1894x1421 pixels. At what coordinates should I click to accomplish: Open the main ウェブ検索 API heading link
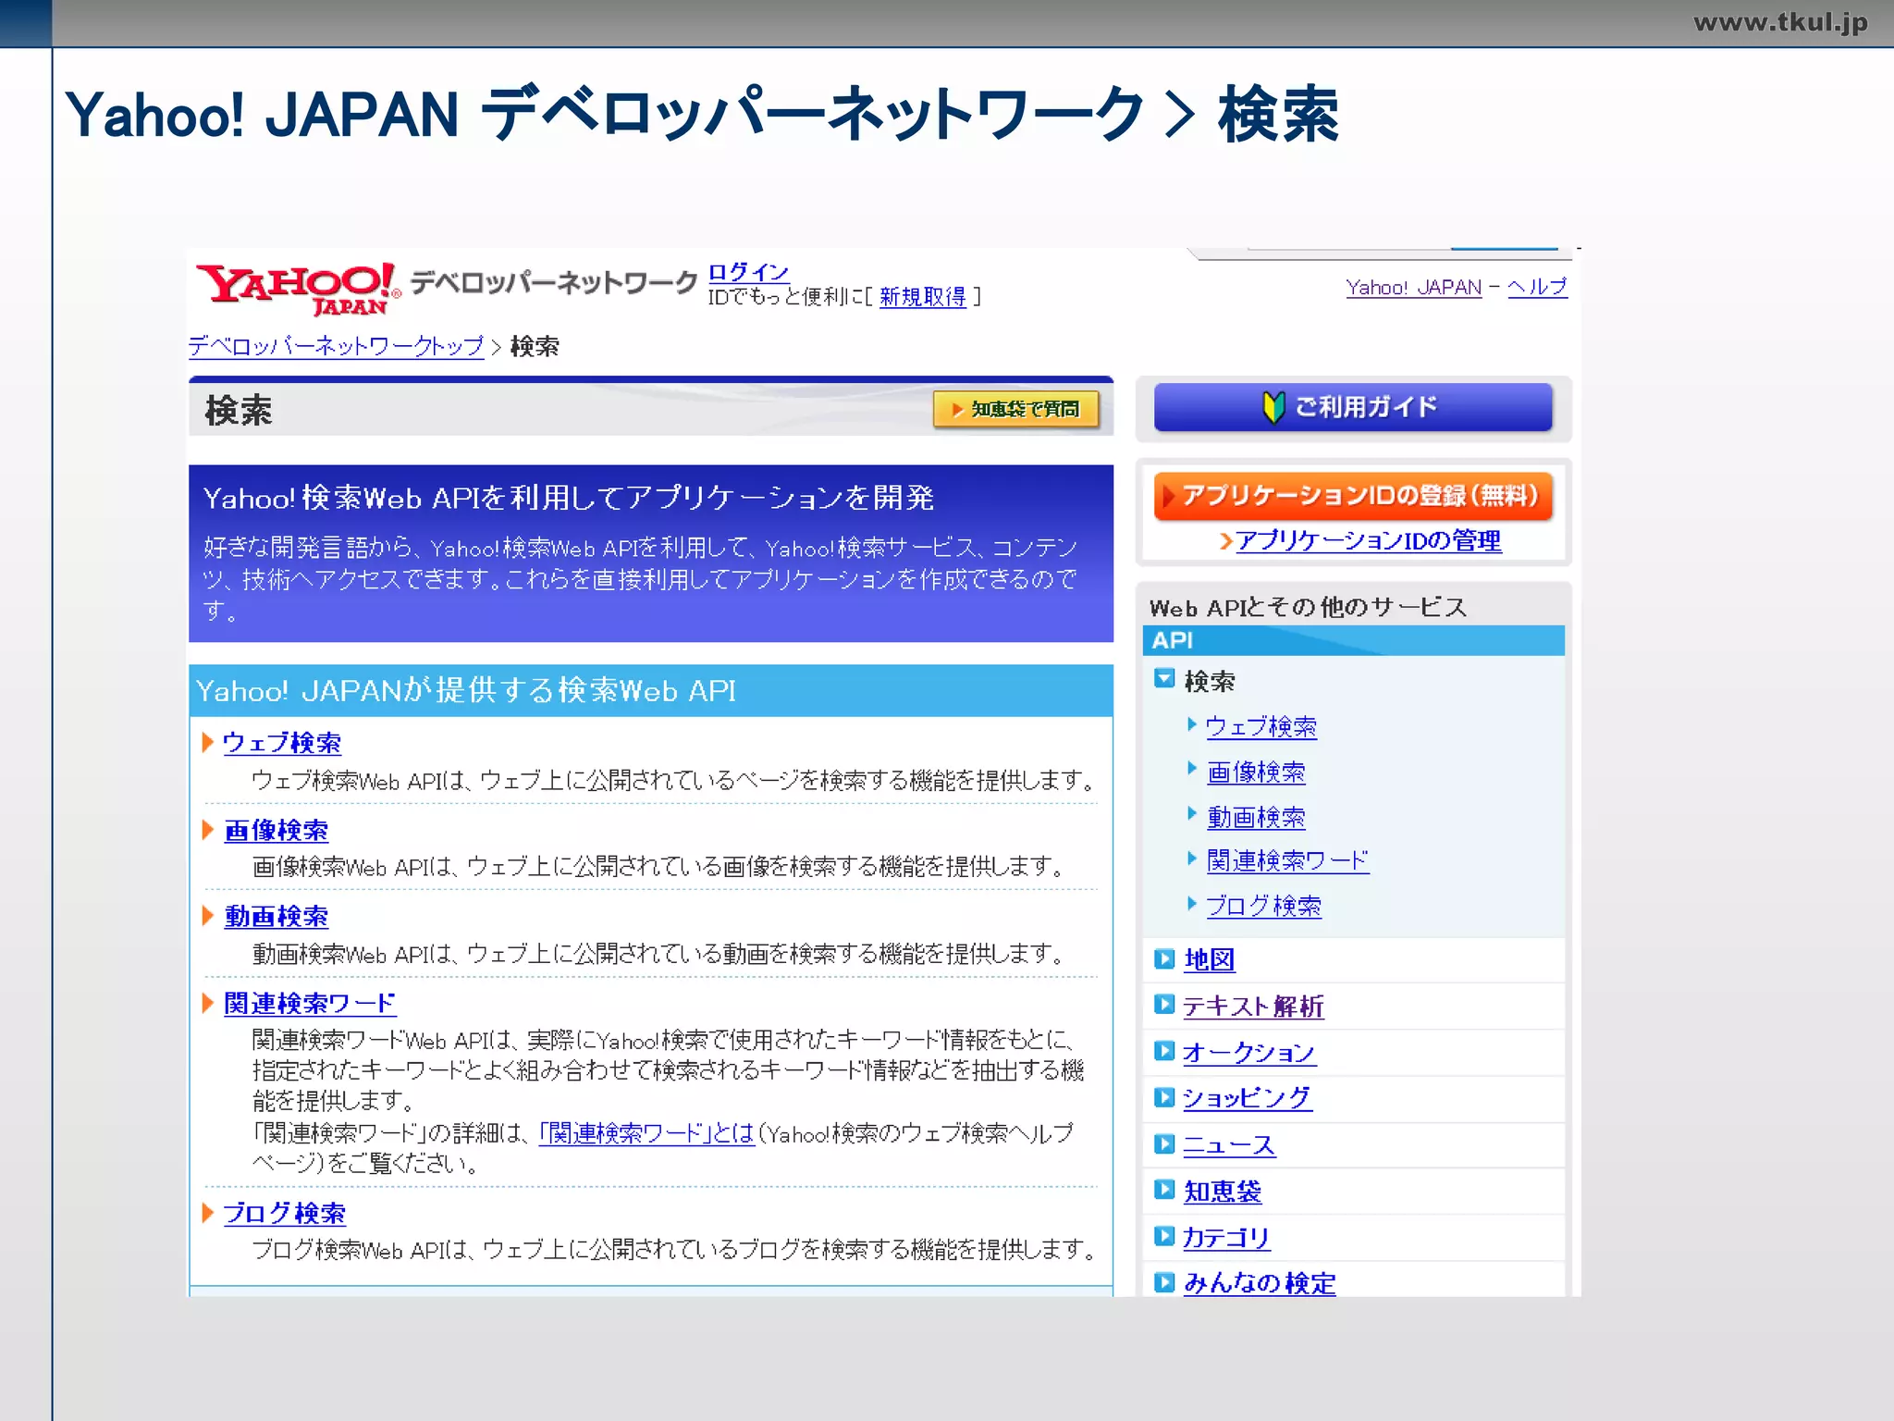pyautogui.click(x=282, y=743)
